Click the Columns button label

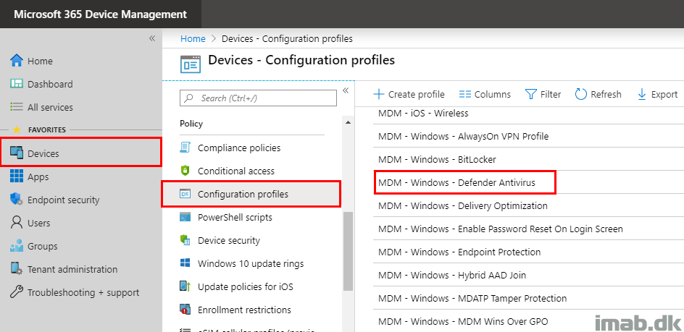pos(493,94)
